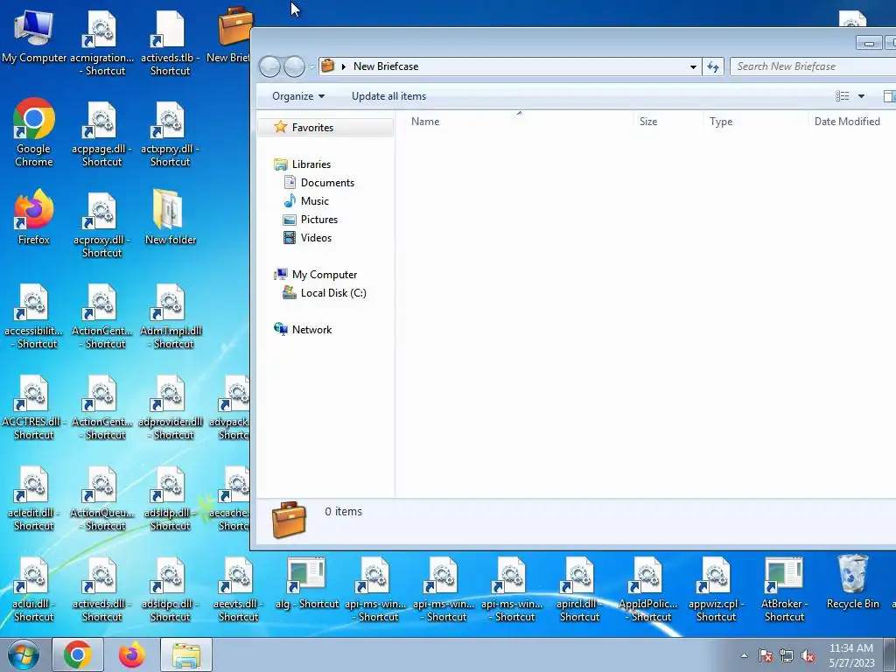Launch Firefox from desktop icon
Image resolution: width=896 pixels, height=672 pixels.
coord(34,218)
